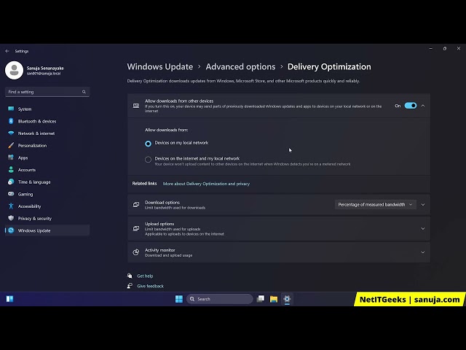Open Time & language icon
This screenshot has width=466, height=350.
click(11, 182)
